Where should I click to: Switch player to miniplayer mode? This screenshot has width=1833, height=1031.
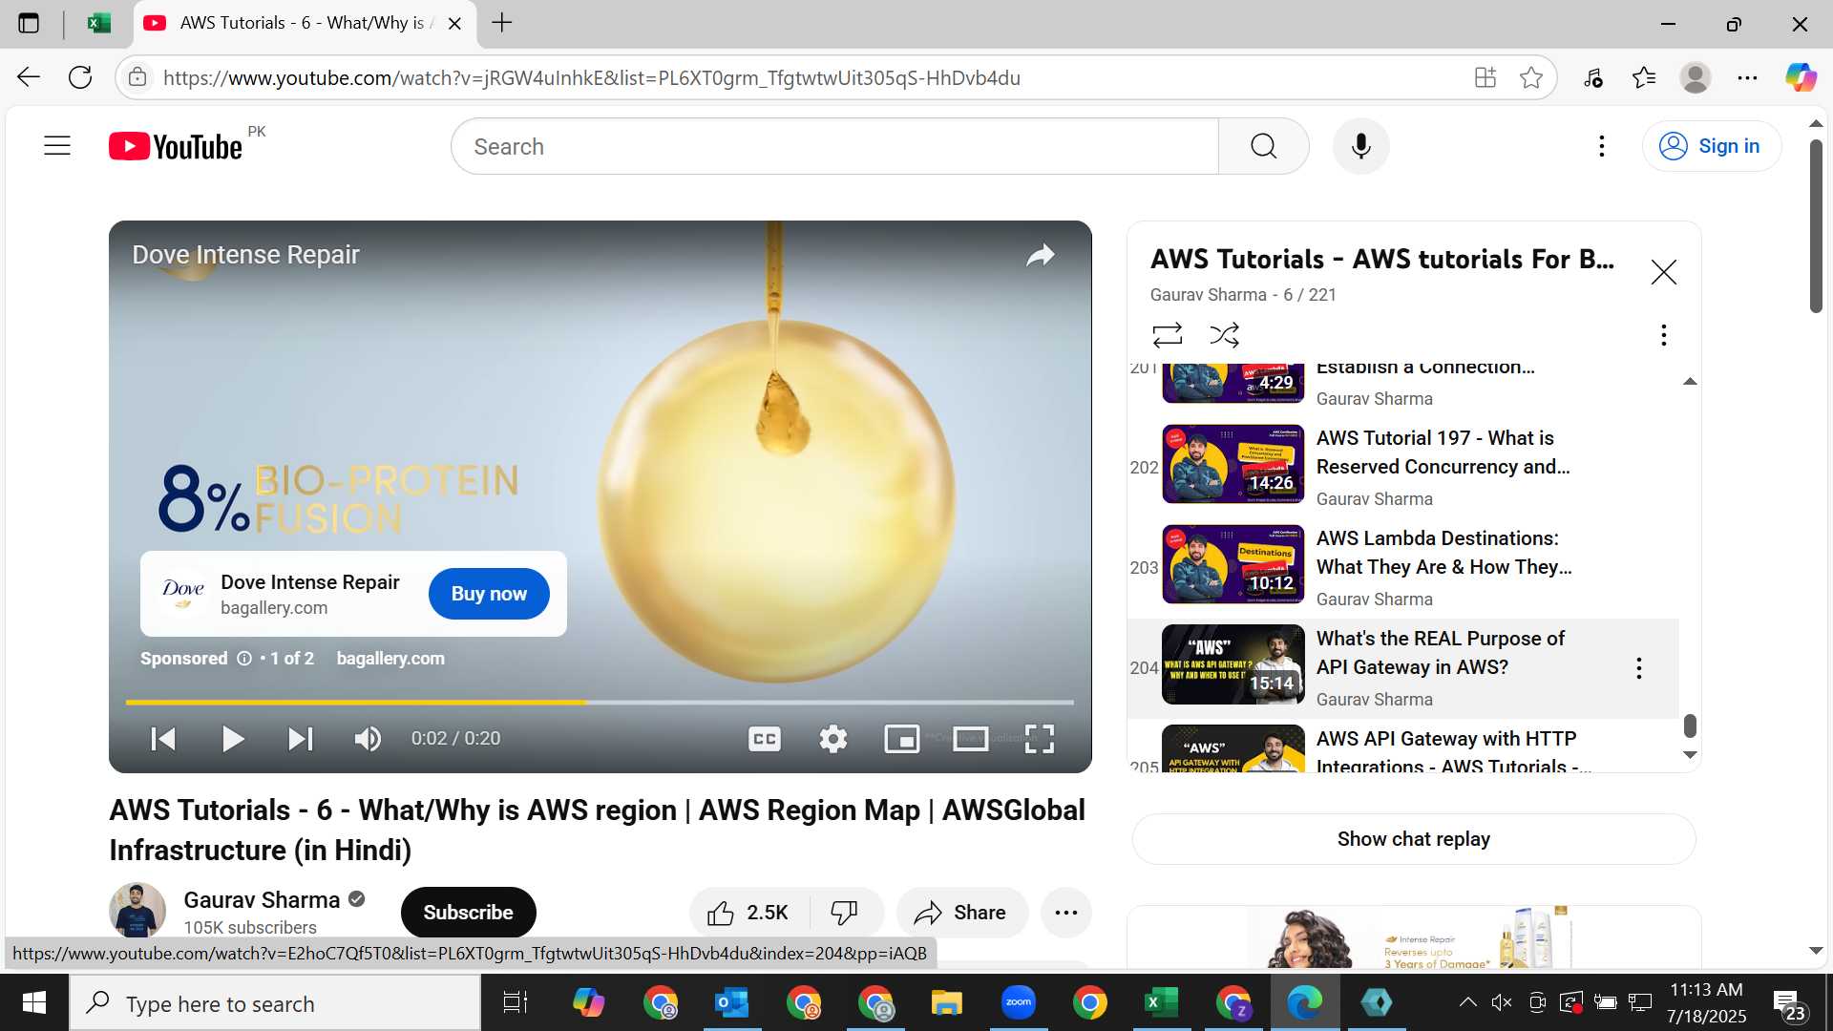901,739
